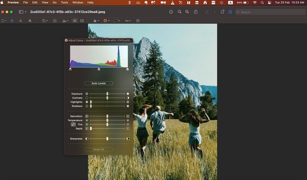Viewport: 307px width, 180px height.
Task: Click the highlight pen icon
Action: pos(207,12)
